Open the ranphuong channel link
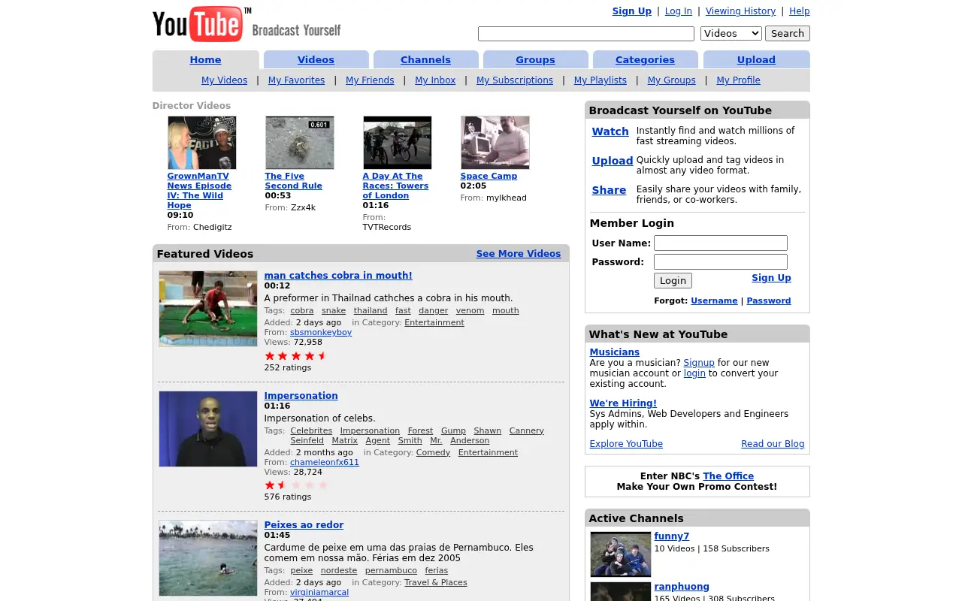Image resolution: width=962 pixels, height=601 pixels. (x=682, y=587)
